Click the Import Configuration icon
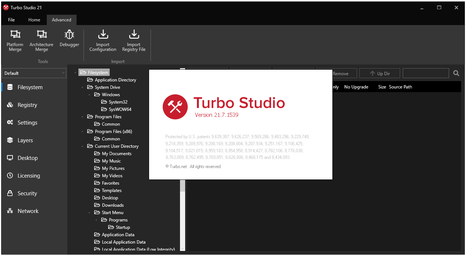The image size is (466, 255). pyautogui.click(x=103, y=35)
